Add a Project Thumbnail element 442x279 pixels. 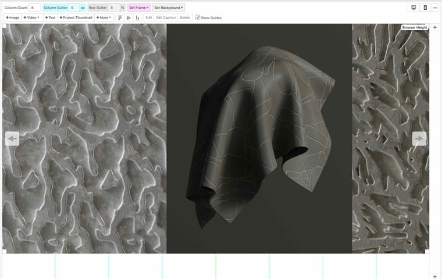(x=76, y=17)
